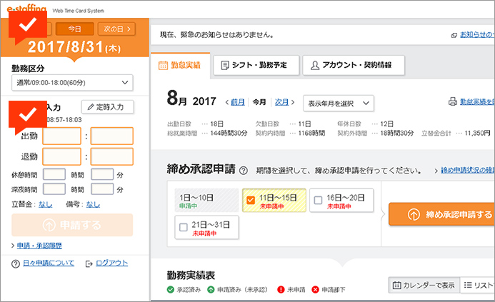This screenshot has width=495, height=302.
Task: Open the アカウント・契約情報 tab
Action: pos(354,65)
